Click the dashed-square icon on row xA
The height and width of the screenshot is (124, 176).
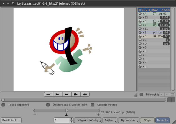click(x=155, y=14)
